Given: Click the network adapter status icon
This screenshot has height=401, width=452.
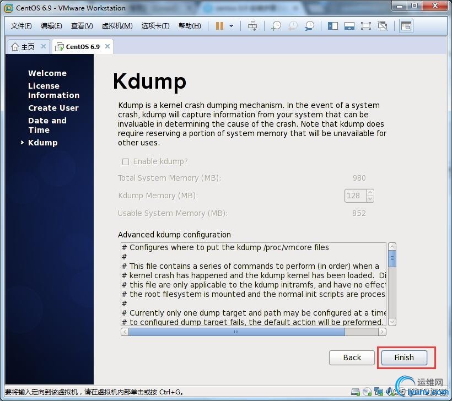Looking at the screenshot, I should pos(379,392).
